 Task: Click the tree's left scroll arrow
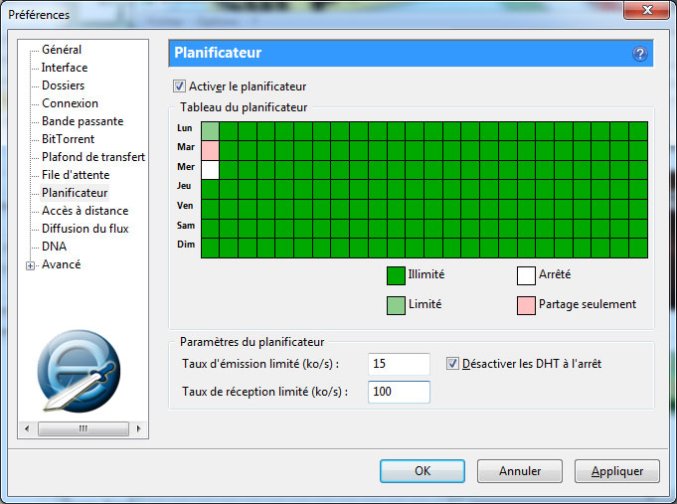tap(27, 428)
